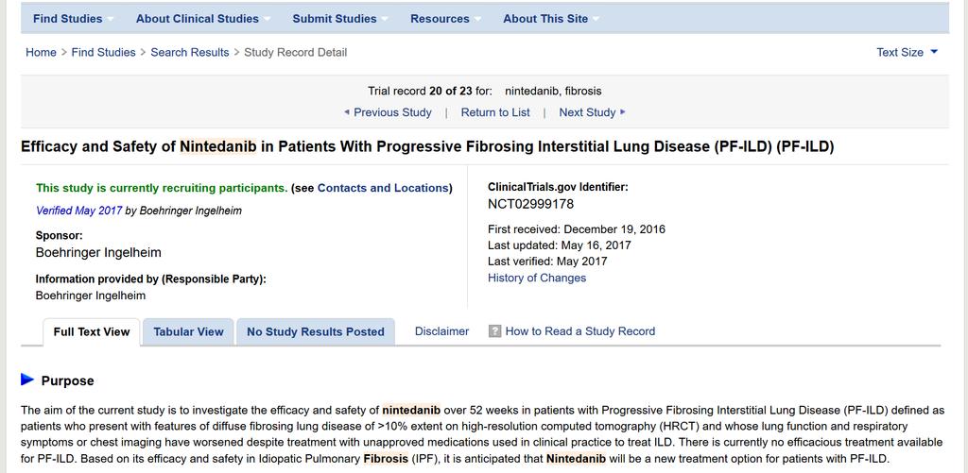Open the No Study Results Posted tab
Viewport: 968px width, 473px height.
[x=316, y=331]
